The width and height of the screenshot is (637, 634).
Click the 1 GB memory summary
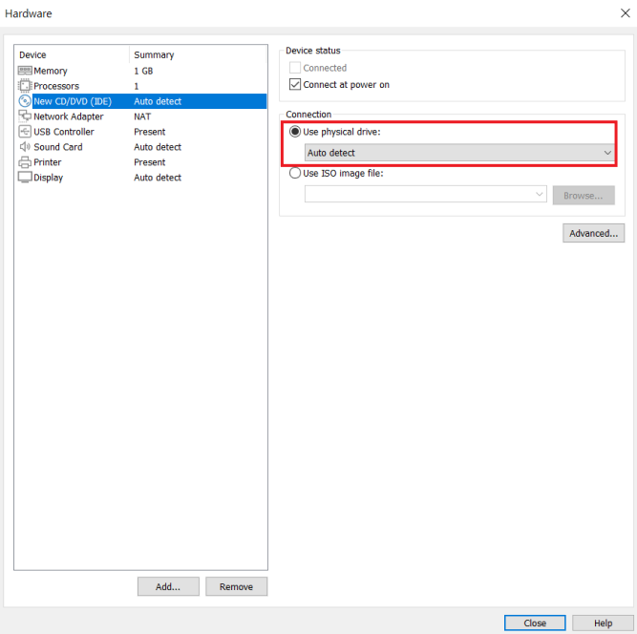pos(143,71)
